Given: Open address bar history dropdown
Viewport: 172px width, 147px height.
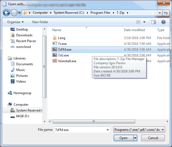Looking at the screenshot, I should click(x=160, y=13).
